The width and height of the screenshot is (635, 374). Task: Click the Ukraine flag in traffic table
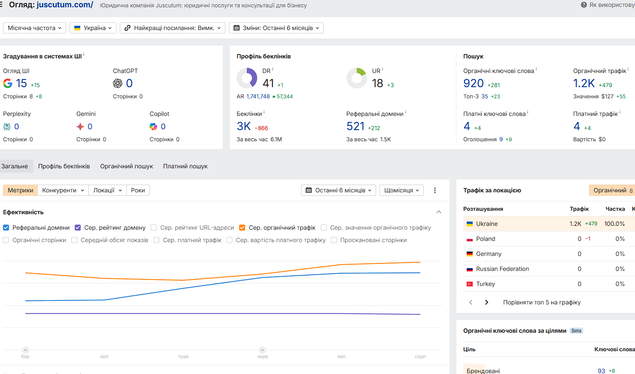tap(470, 224)
